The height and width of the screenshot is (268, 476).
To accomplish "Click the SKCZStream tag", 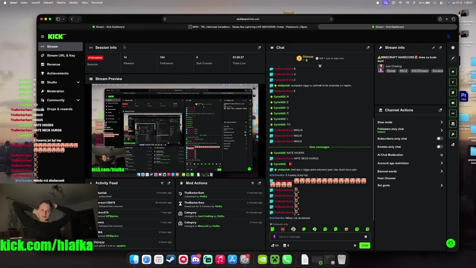I will tap(419, 71).
